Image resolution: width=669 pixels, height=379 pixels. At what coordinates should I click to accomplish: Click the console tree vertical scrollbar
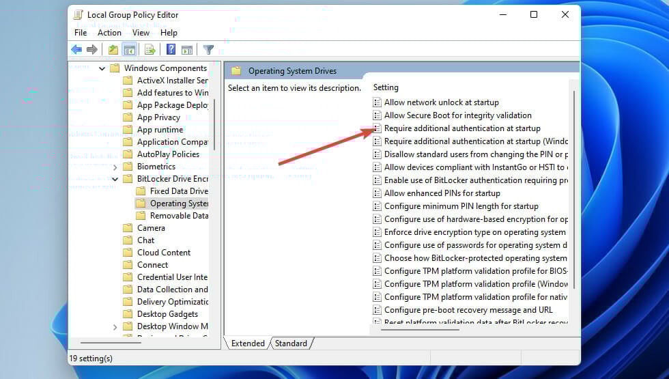coord(214,125)
